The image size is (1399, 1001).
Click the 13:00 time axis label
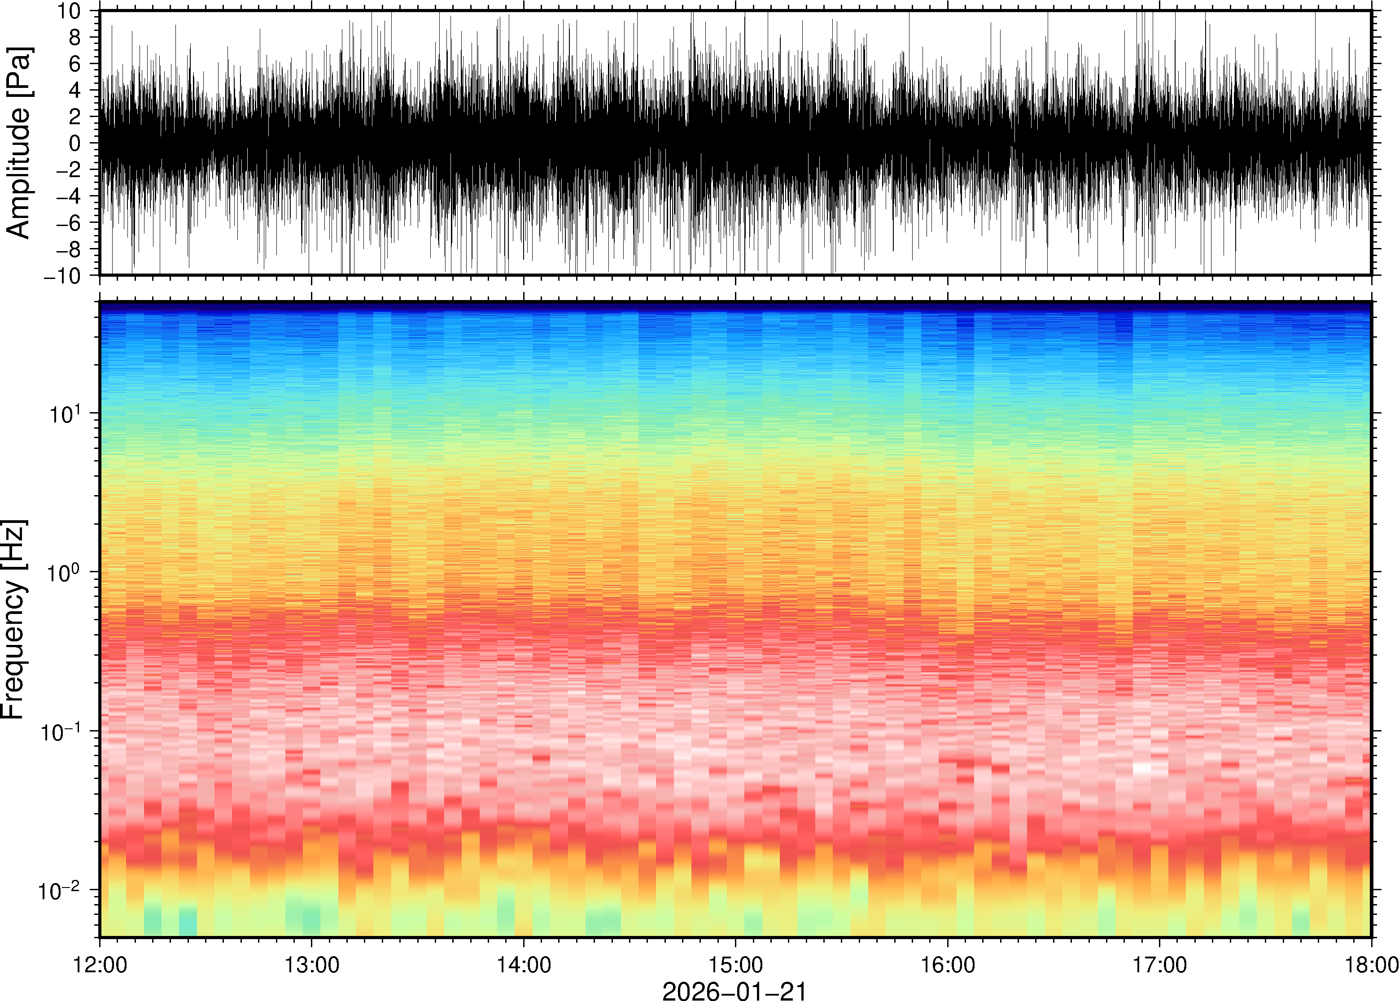[x=311, y=965]
